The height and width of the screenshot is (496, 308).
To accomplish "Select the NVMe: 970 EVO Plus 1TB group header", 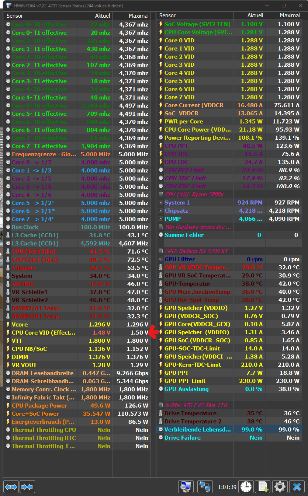I will (229, 405).
